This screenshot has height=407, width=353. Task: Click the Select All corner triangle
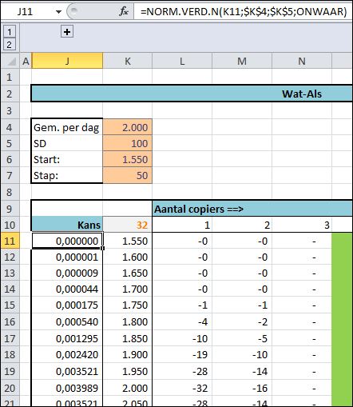click(x=10, y=61)
